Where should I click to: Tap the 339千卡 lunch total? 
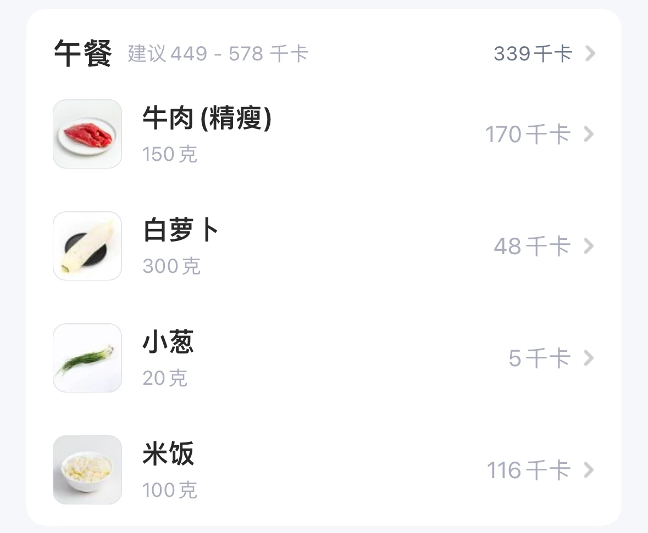point(533,54)
